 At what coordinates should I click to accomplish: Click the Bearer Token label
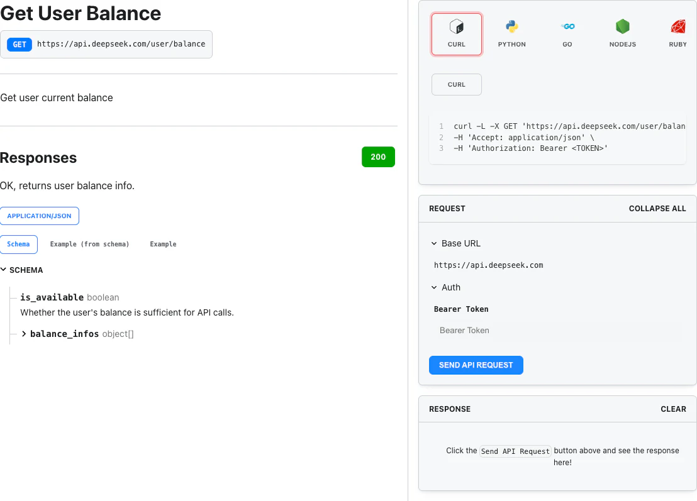click(x=461, y=309)
